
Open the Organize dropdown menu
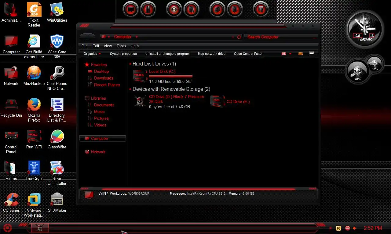coord(92,54)
